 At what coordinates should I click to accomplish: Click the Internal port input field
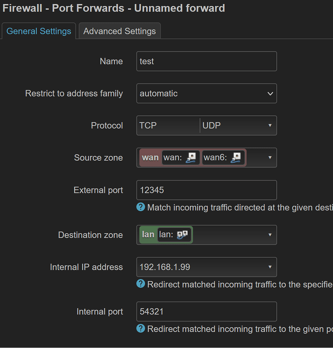tap(207, 311)
